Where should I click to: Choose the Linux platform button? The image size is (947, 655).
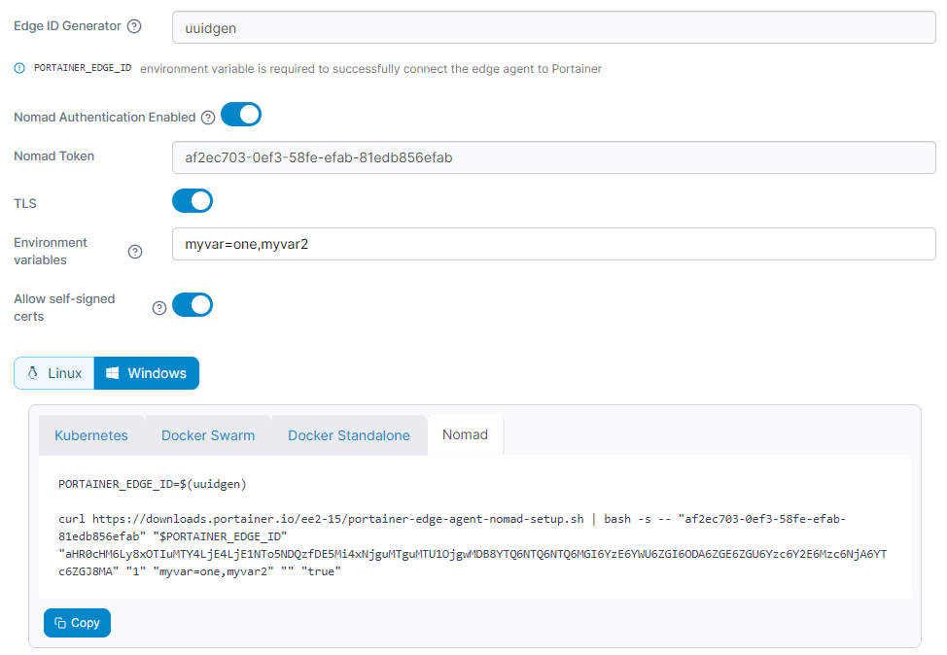point(54,373)
